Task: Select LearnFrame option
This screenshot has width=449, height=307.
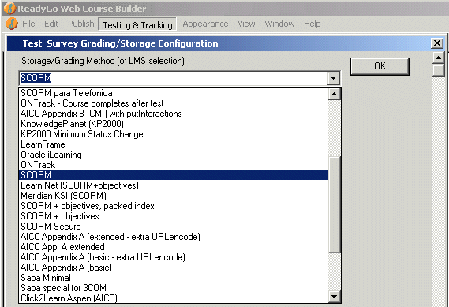Action: (174, 144)
